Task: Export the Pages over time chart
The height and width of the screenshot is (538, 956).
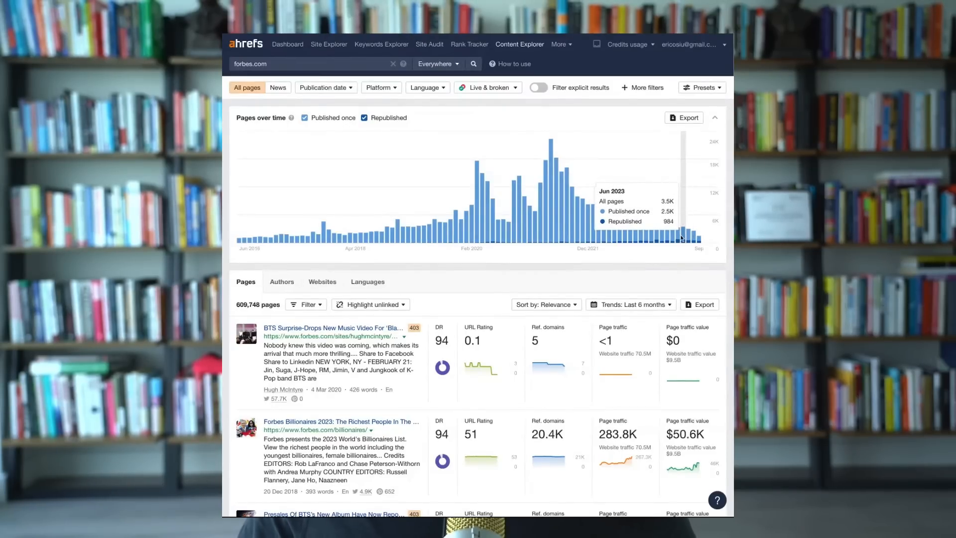Action: (684, 118)
